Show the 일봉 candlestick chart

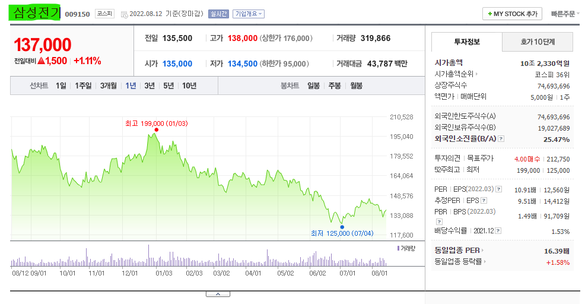[313, 86]
